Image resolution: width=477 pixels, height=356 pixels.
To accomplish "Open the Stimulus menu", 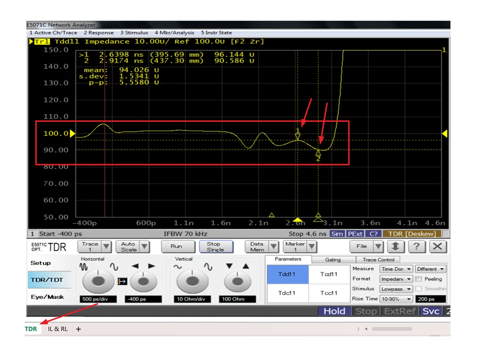I will tap(134, 33).
